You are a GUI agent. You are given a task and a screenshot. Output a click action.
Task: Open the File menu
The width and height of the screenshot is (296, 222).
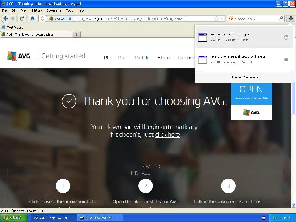pyautogui.click(x=4, y=10)
